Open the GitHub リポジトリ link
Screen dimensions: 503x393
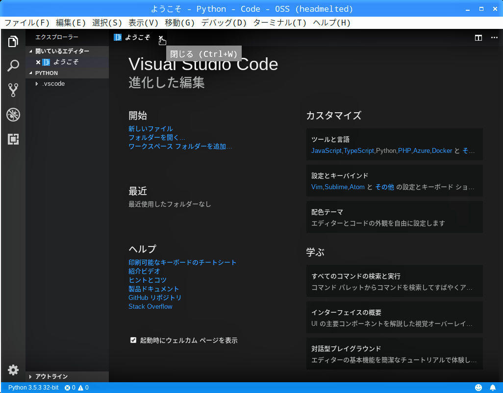coord(155,297)
